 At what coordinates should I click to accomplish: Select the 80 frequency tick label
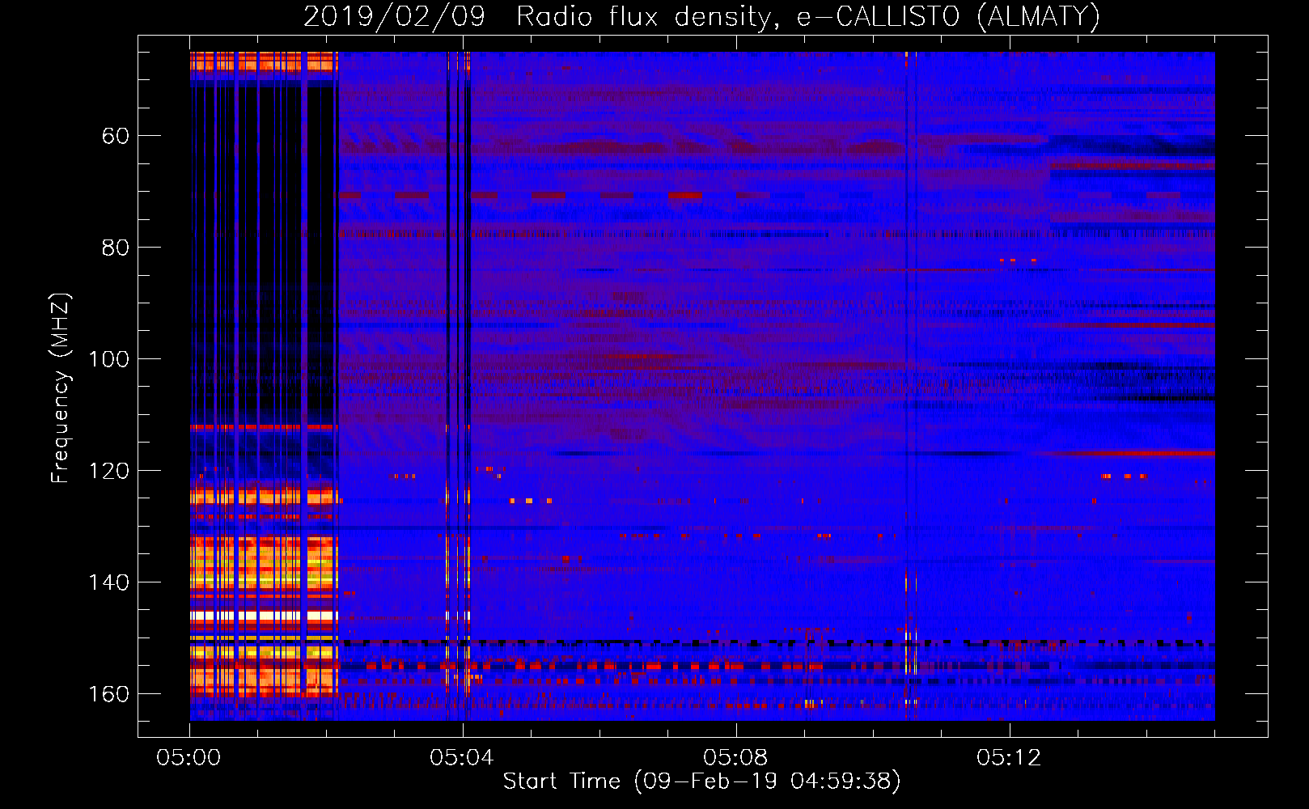pyautogui.click(x=116, y=248)
